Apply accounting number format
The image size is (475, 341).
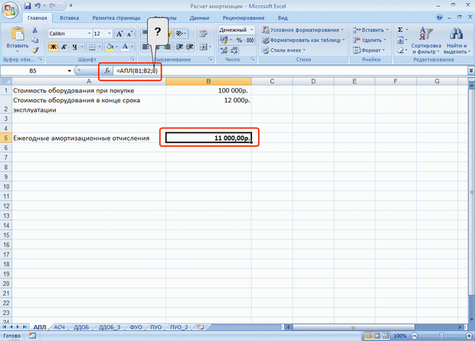point(224,40)
